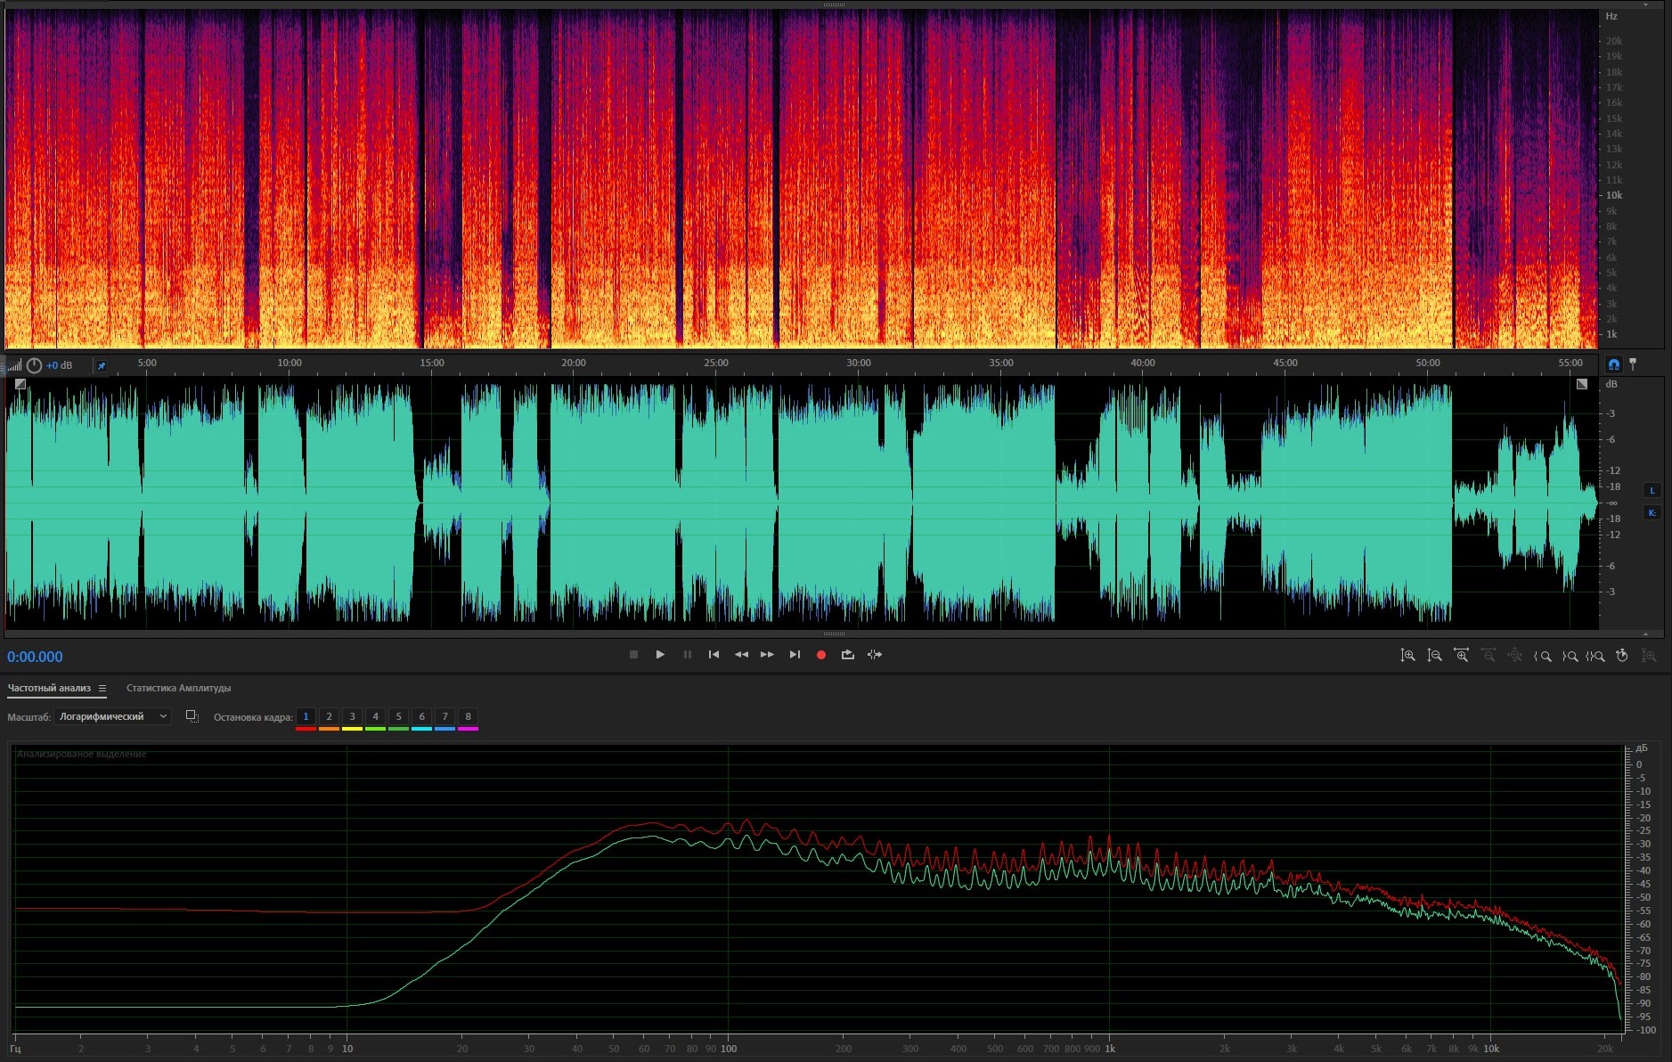Click the +0 dB gain value
Screen dimensions: 1672x1062
pyautogui.click(x=60, y=365)
